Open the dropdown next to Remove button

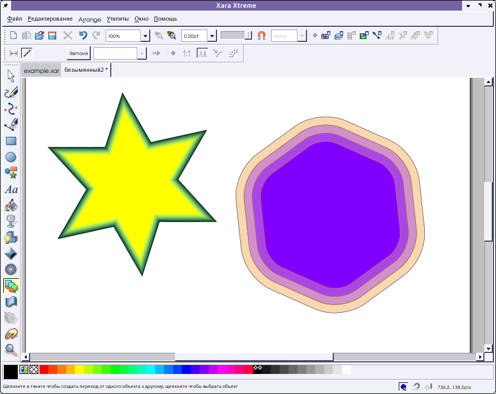pos(142,53)
